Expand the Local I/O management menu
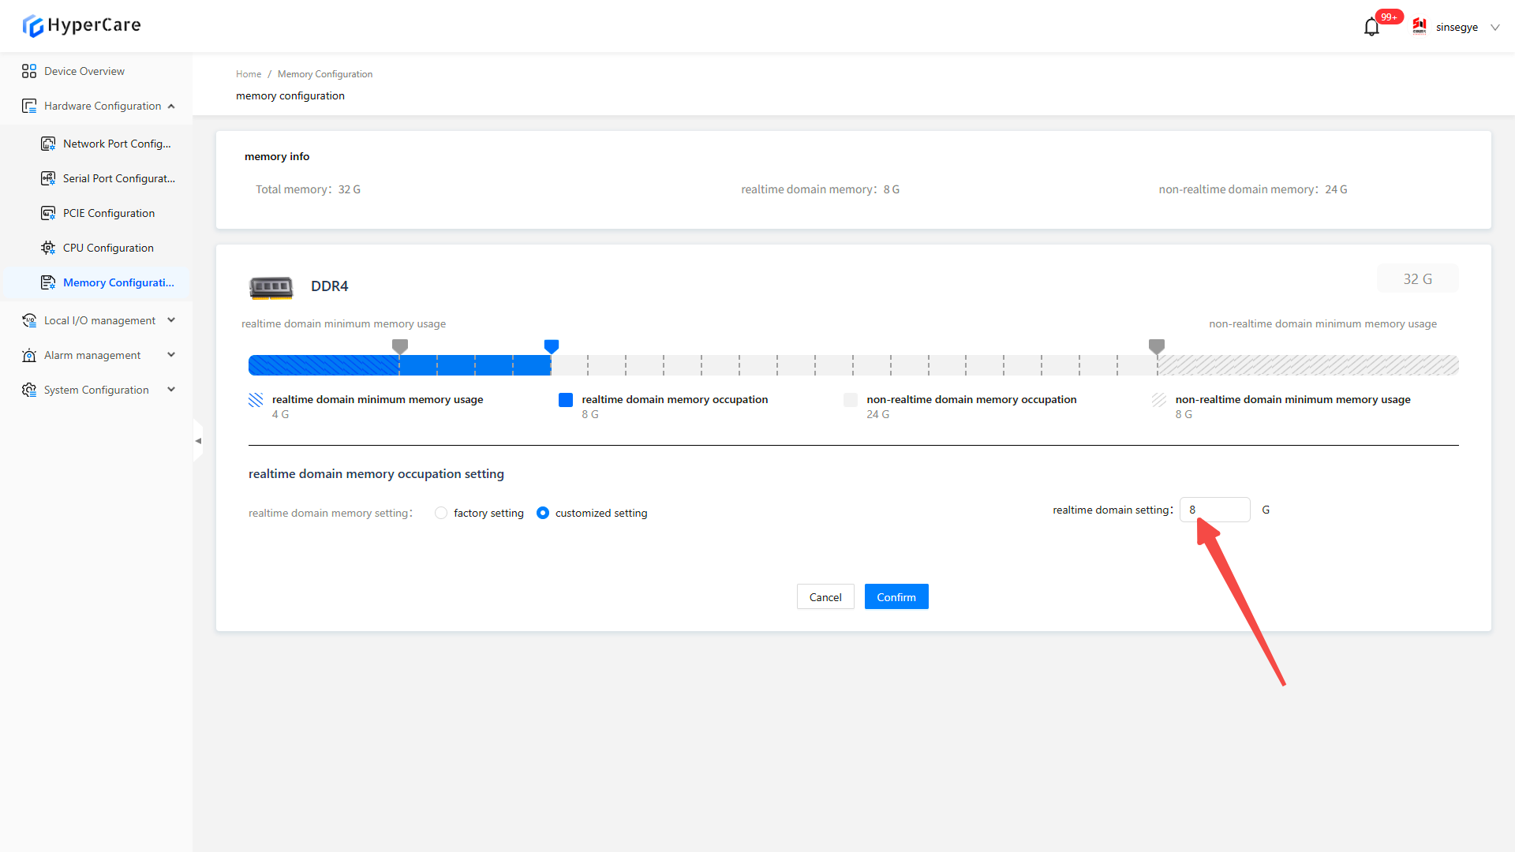The height and width of the screenshot is (852, 1515). click(171, 320)
